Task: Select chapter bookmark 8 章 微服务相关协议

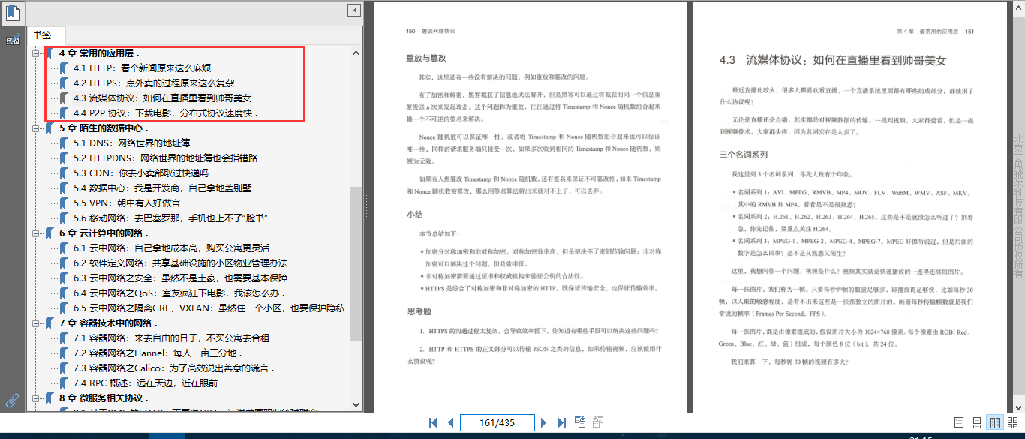Action: coord(104,398)
